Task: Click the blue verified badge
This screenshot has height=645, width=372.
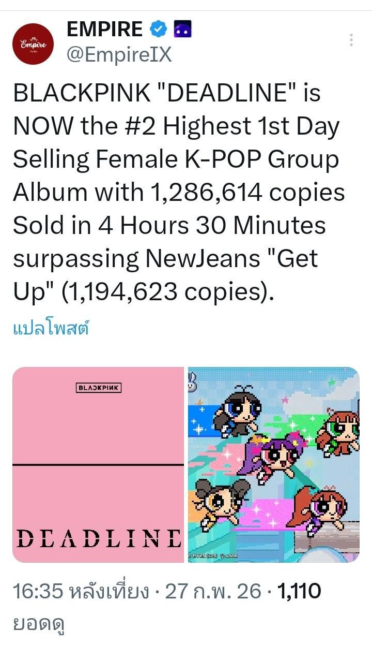Action: [x=158, y=31]
